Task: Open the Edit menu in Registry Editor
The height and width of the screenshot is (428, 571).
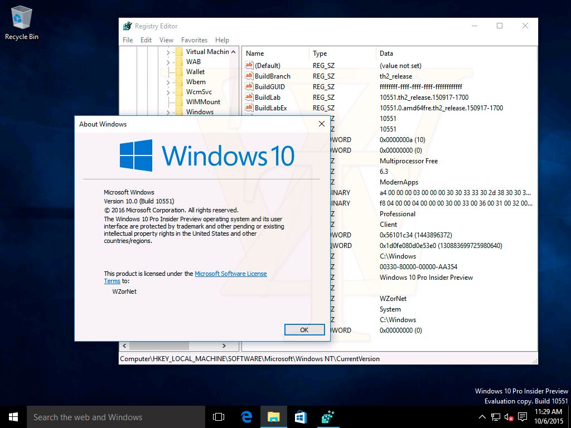Action: (146, 40)
